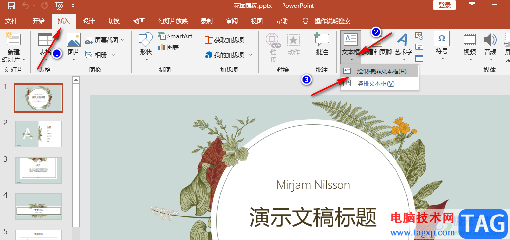
Task: Click the 符号 omega symbol icon
Action: pos(442,39)
